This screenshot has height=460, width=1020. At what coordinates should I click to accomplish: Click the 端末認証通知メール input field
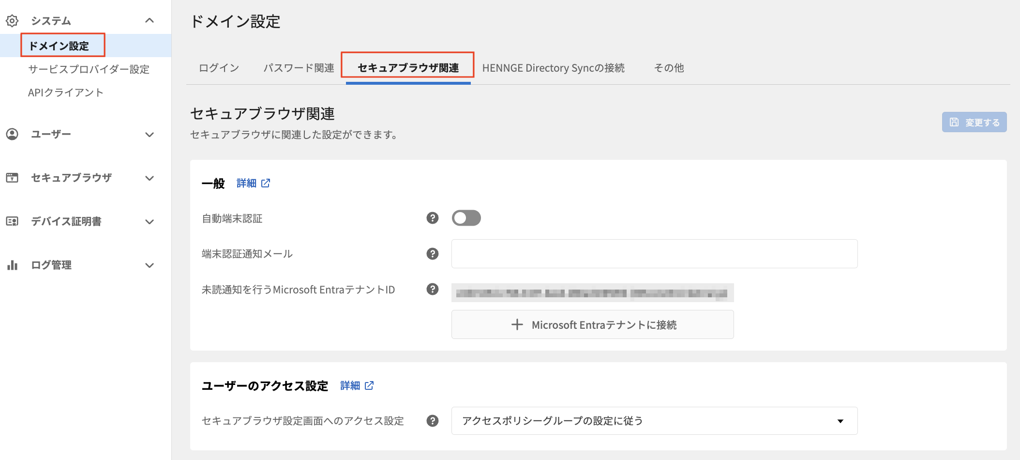654,254
